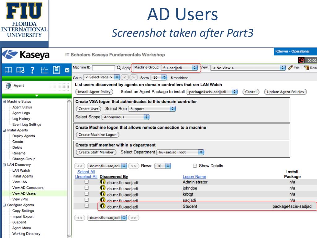Screen dimensions: 317x238
Task: Open View AD Users in the tree
Action: 24,193
